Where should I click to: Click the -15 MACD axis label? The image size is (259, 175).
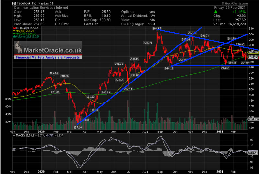click(251, 168)
